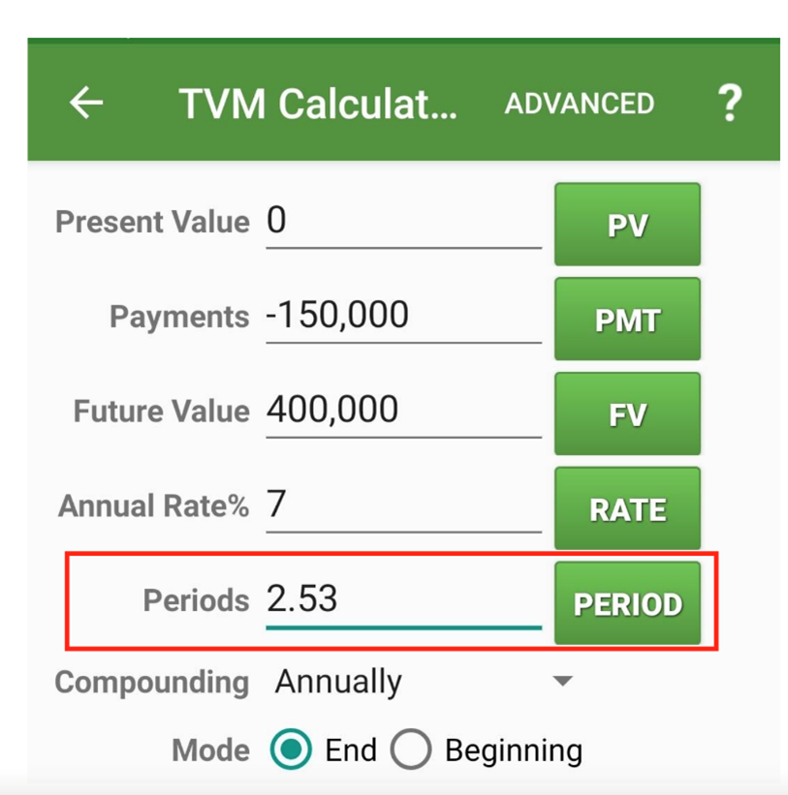This screenshot has width=788, height=795.
Task: Select the End mode radio button
Action: (291, 749)
